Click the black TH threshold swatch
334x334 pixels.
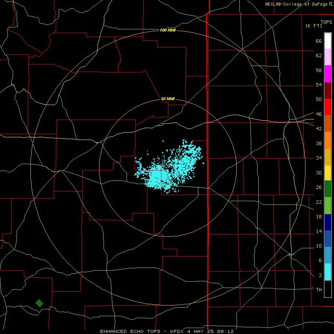pos(328,289)
